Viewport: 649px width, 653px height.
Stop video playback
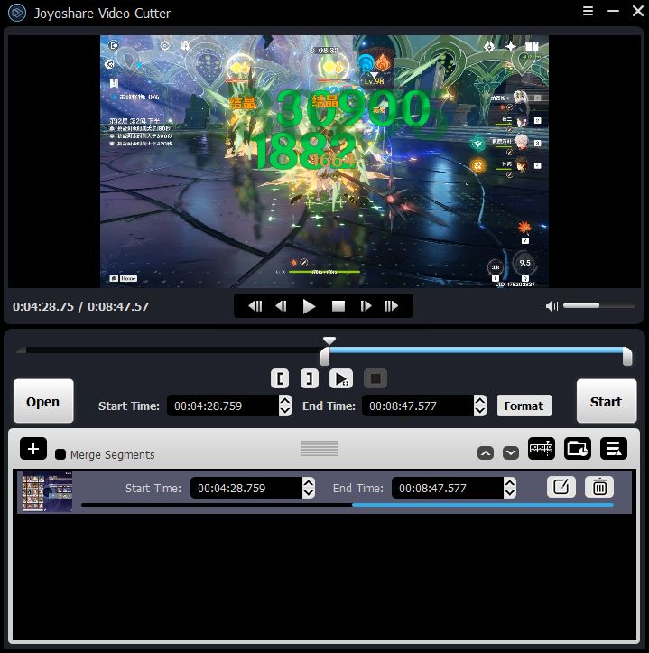[x=338, y=306]
